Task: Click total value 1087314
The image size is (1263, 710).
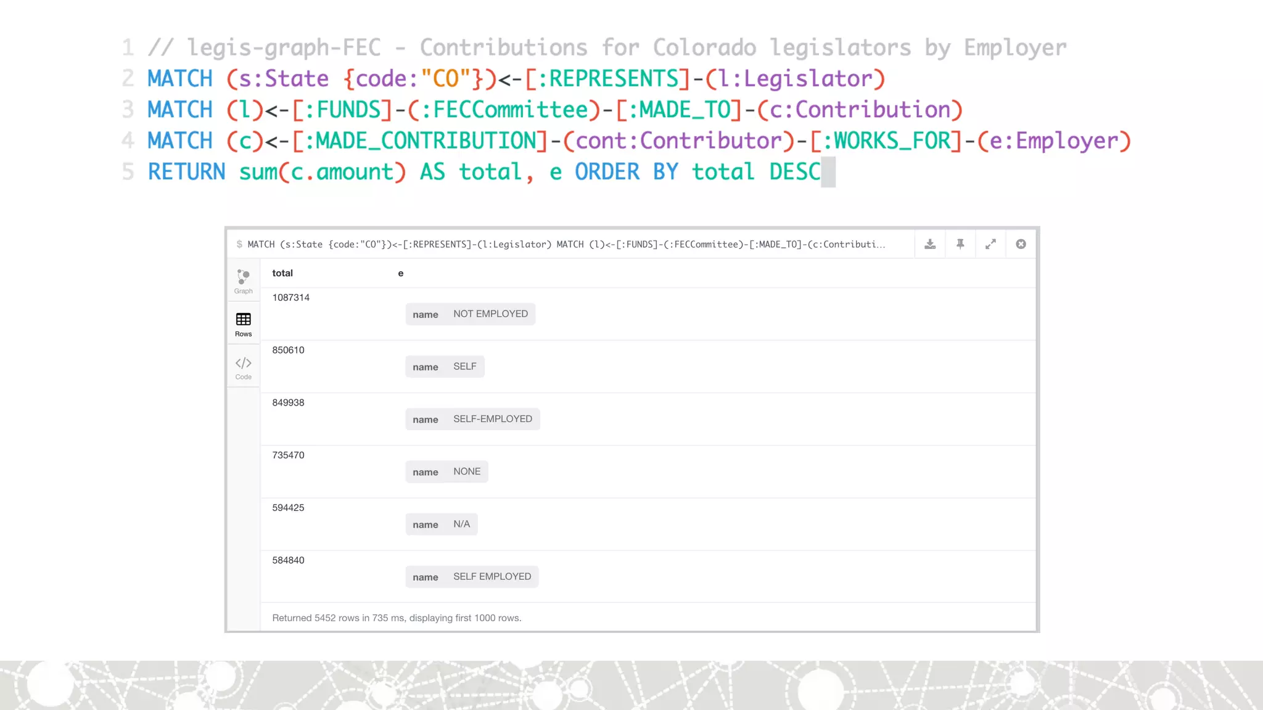Action: [x=291, y=298]
